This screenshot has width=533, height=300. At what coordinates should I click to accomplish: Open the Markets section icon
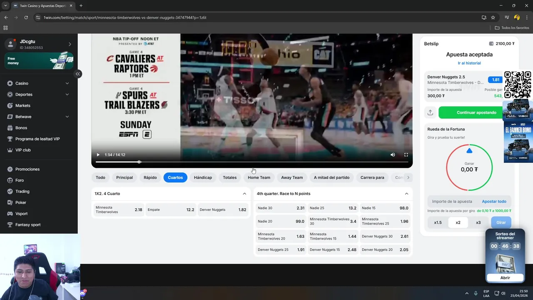tap(10, 105)
